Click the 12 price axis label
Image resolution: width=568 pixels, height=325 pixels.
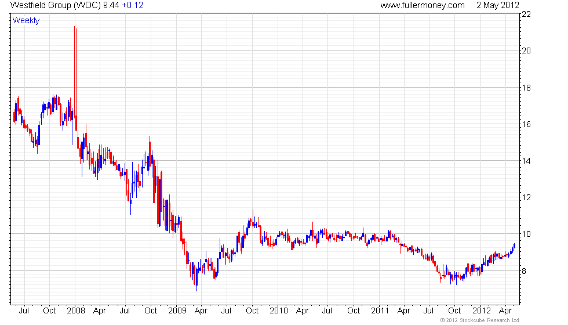pos(526,198)
